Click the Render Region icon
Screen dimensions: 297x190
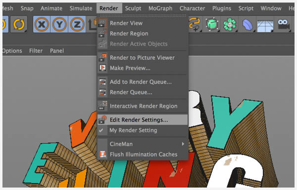(102, 33)
